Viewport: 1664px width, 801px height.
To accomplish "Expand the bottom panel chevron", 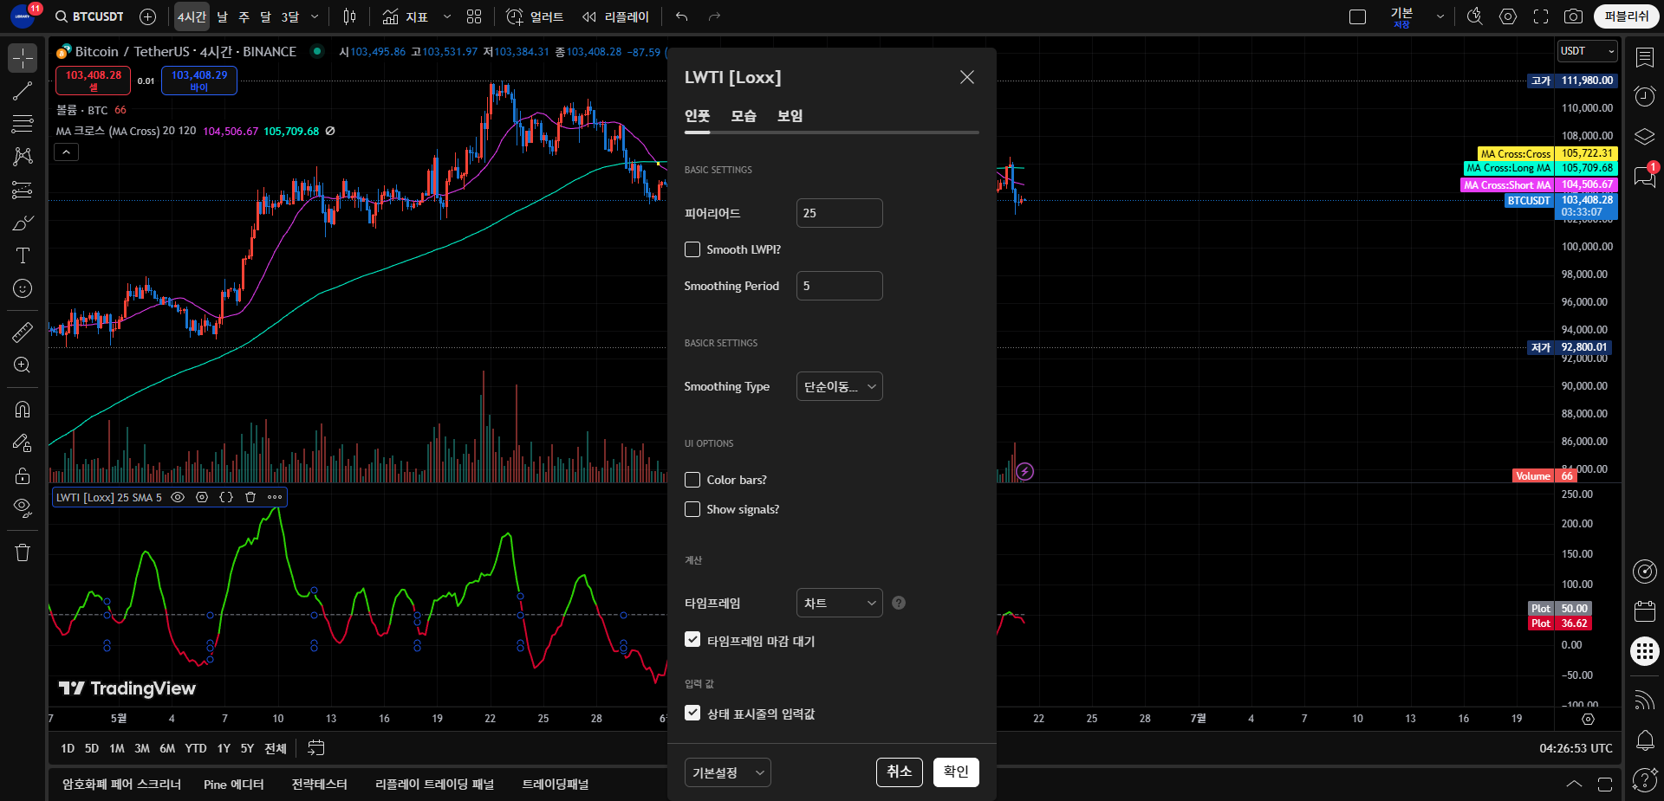I will [1574, 784].
